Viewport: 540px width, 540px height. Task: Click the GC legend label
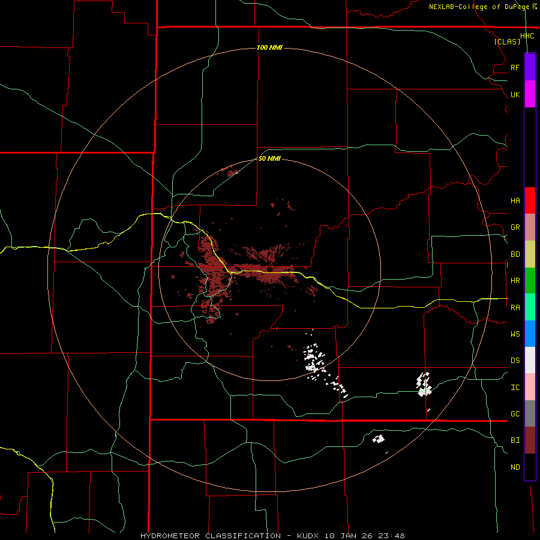pos(515,414)
